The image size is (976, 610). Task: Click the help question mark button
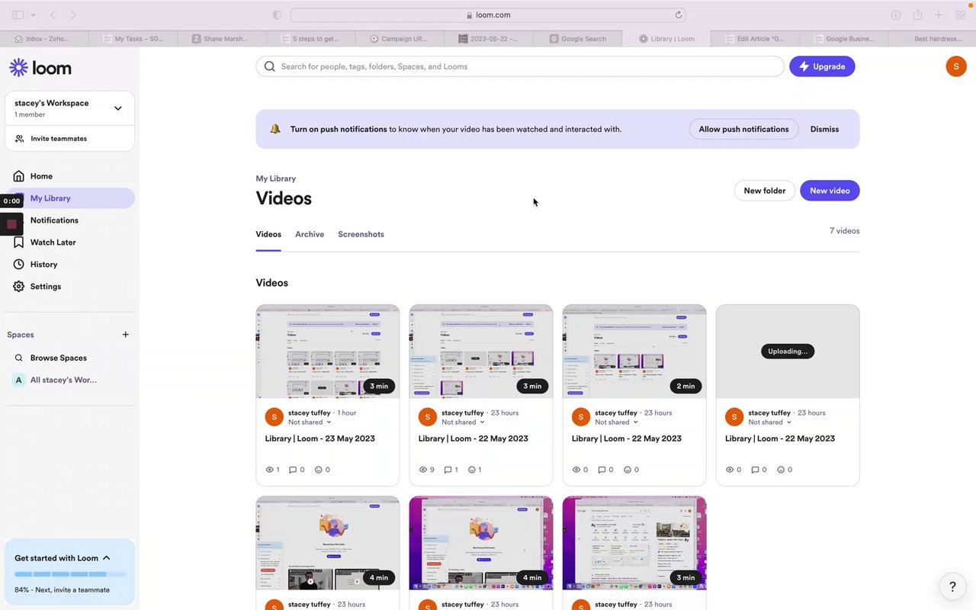pos(952,586)
